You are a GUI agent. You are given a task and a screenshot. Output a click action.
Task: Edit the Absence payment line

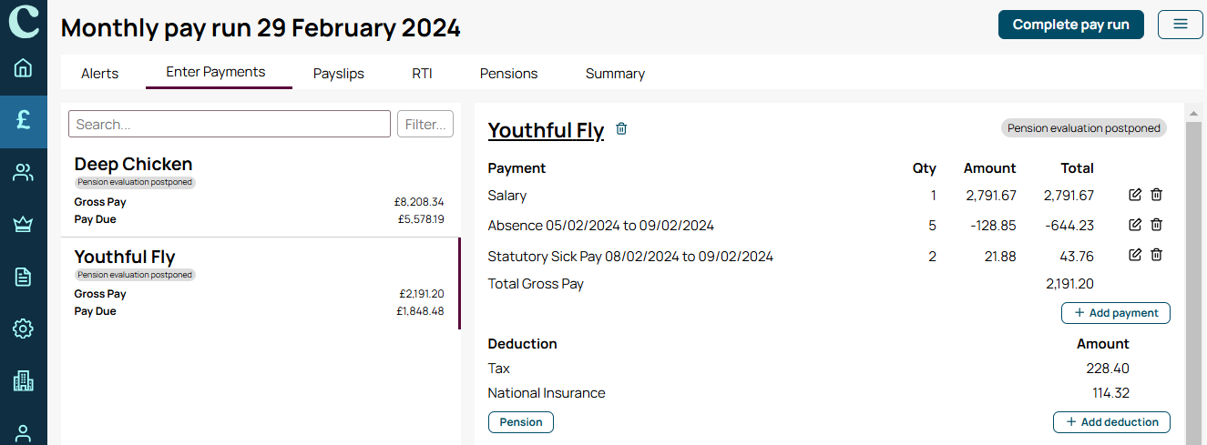click(x=1135, y=225)
